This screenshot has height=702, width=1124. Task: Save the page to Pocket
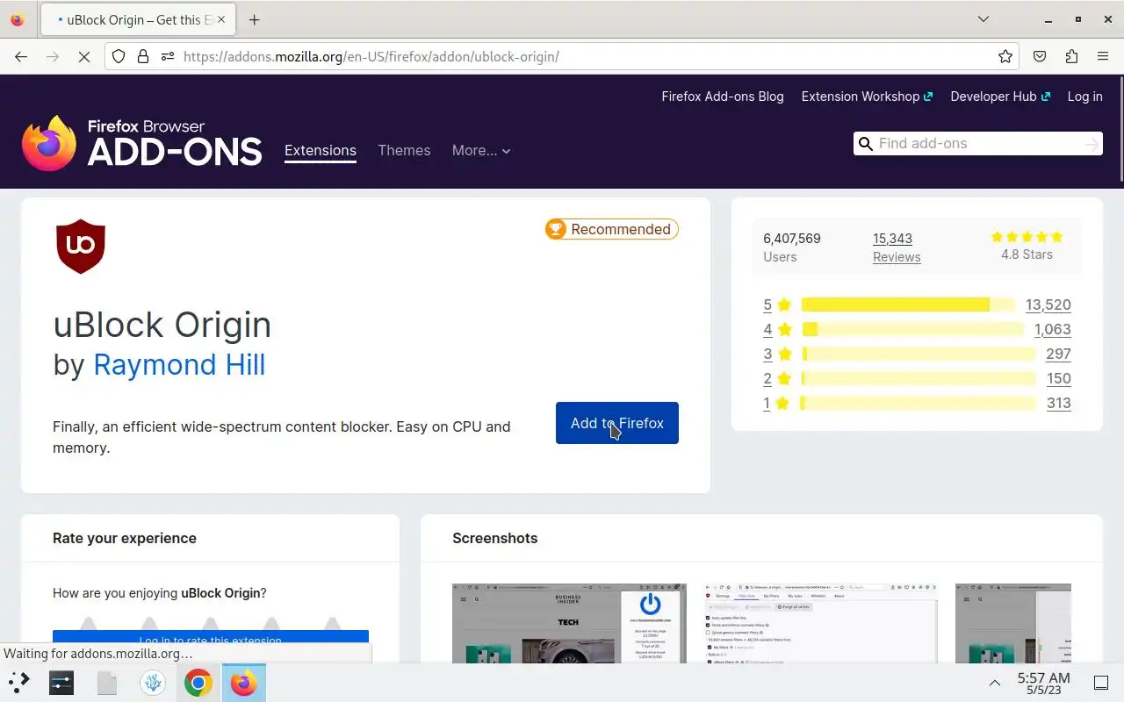point(1040,56)
